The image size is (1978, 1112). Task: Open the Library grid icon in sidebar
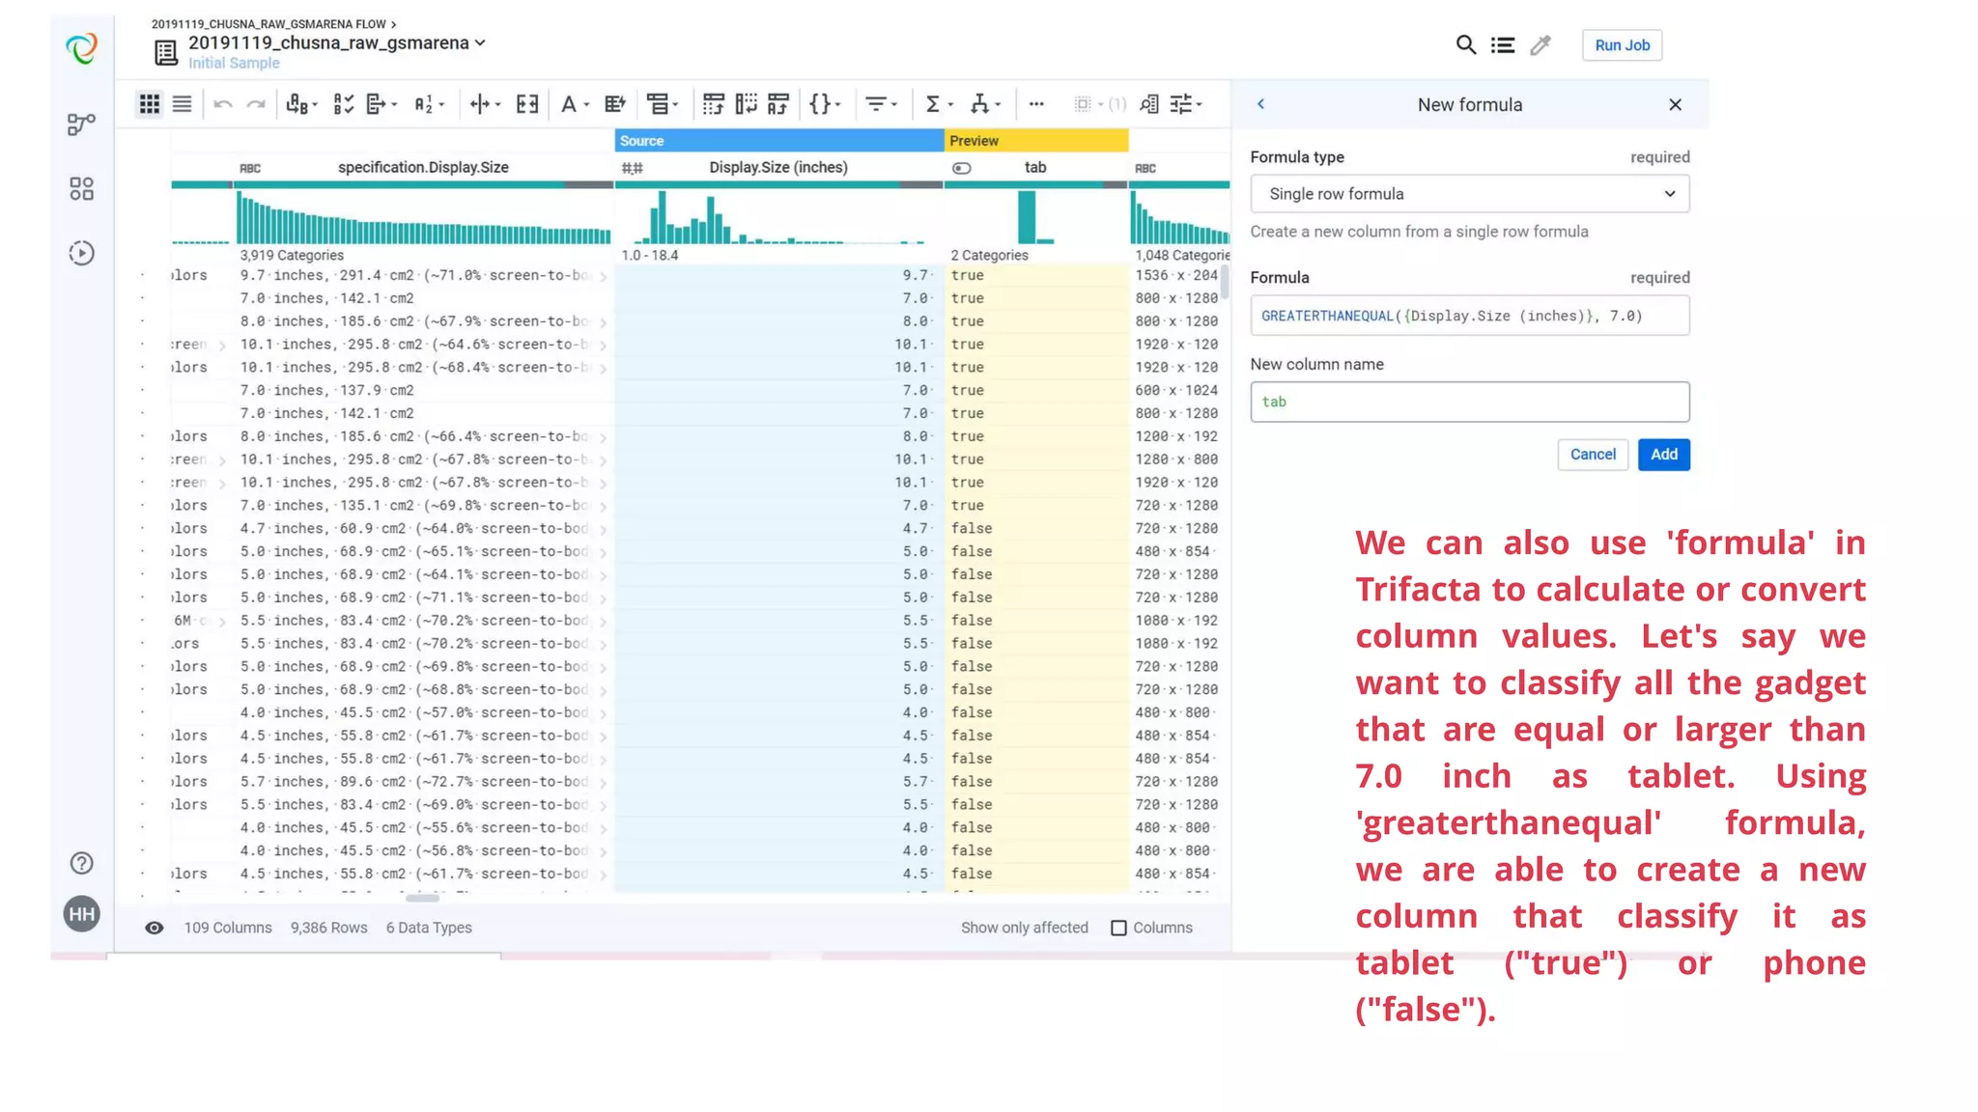pos(82,188)
